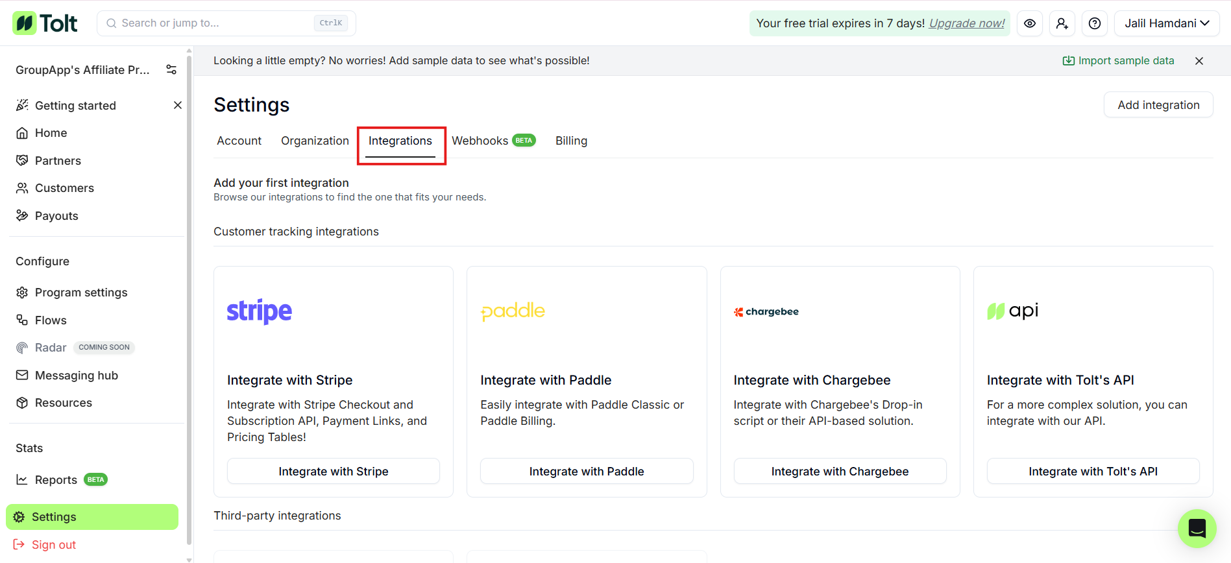Click the Stats section label
Viewport: 1231px width, 563px height.
29,448
